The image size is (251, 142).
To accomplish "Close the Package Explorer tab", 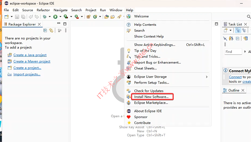I will click(39, 24).
